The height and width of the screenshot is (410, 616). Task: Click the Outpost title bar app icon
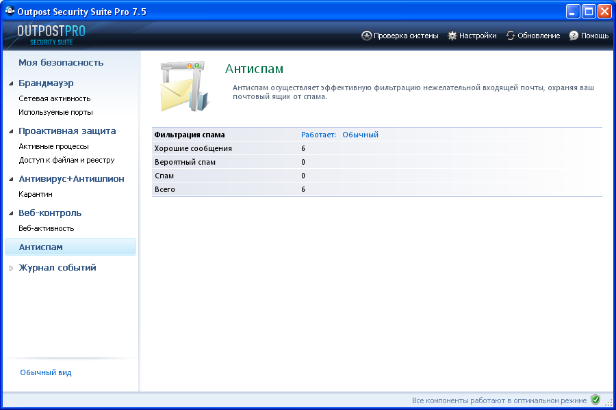10,11
